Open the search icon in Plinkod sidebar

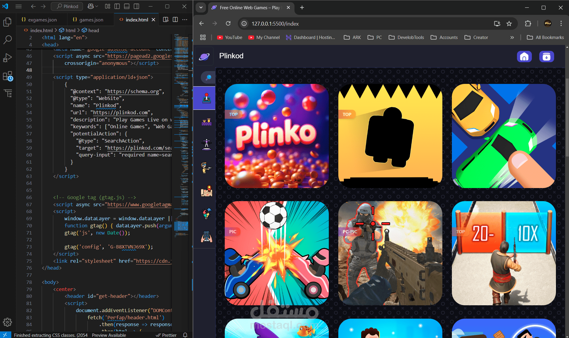[208, 77]
